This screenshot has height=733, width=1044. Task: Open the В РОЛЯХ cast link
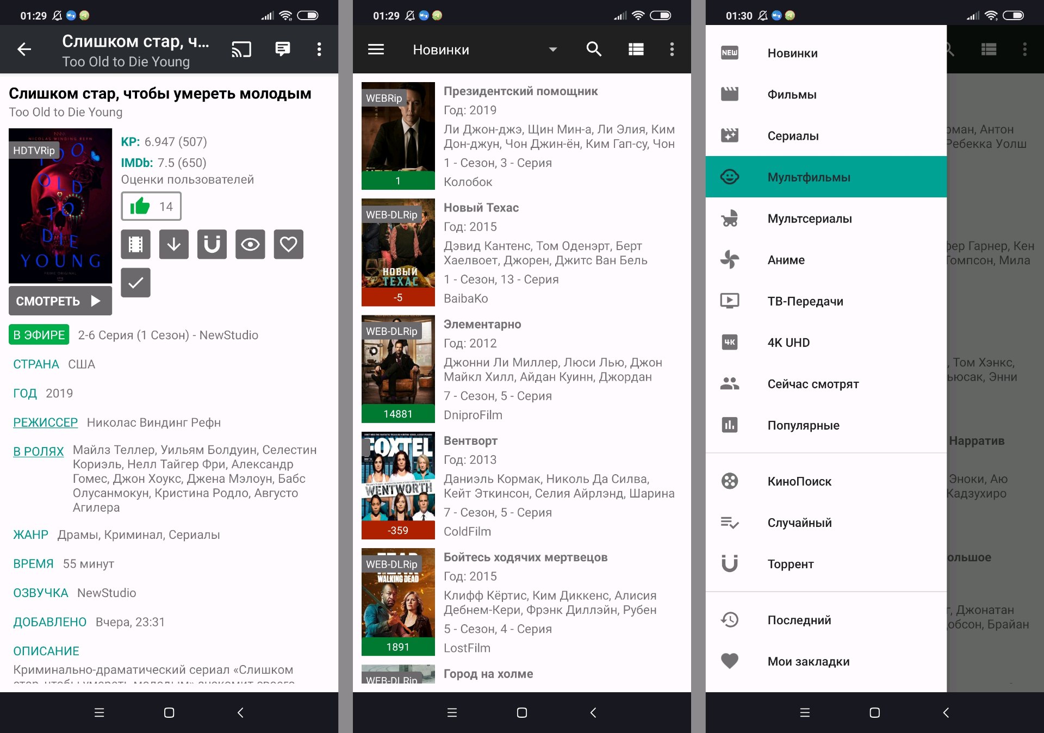coord(38,451)
